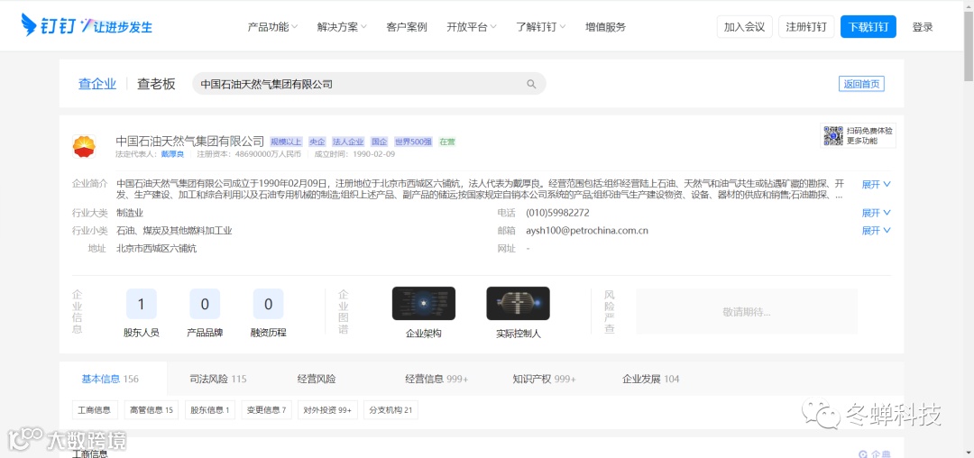Screen dimensions: 974x458
Task: Select the 分支机构 21 sub-tab
Action: [391, 409]
